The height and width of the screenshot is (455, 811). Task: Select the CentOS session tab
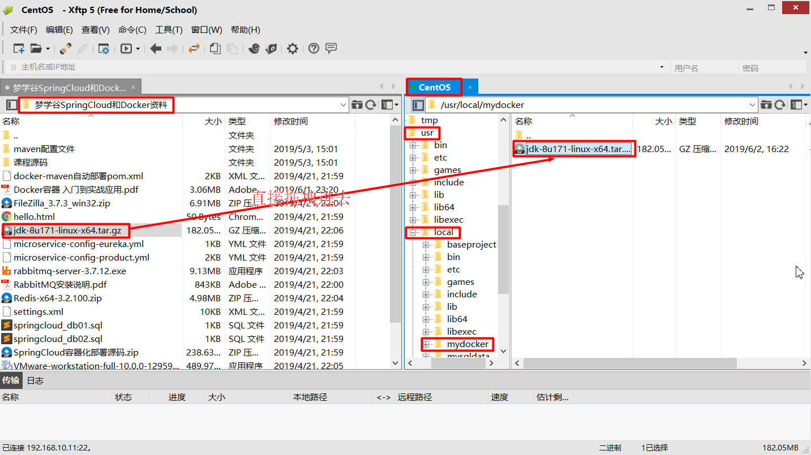click(435, 87)
